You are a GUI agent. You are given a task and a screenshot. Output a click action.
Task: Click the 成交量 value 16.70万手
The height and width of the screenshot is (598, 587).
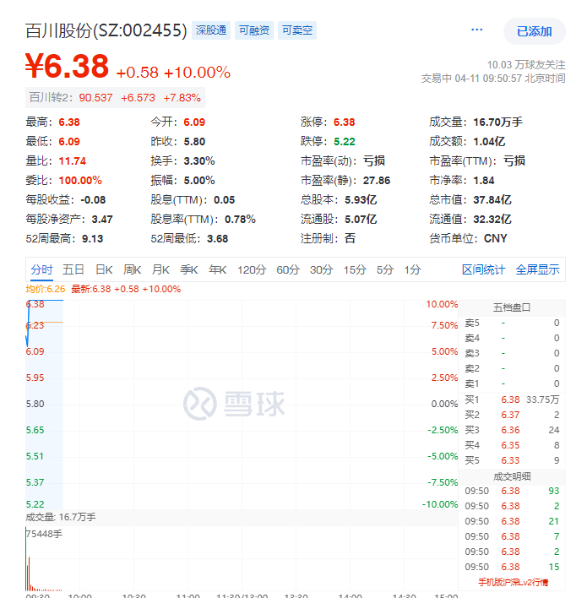click(x=497, y=122)
